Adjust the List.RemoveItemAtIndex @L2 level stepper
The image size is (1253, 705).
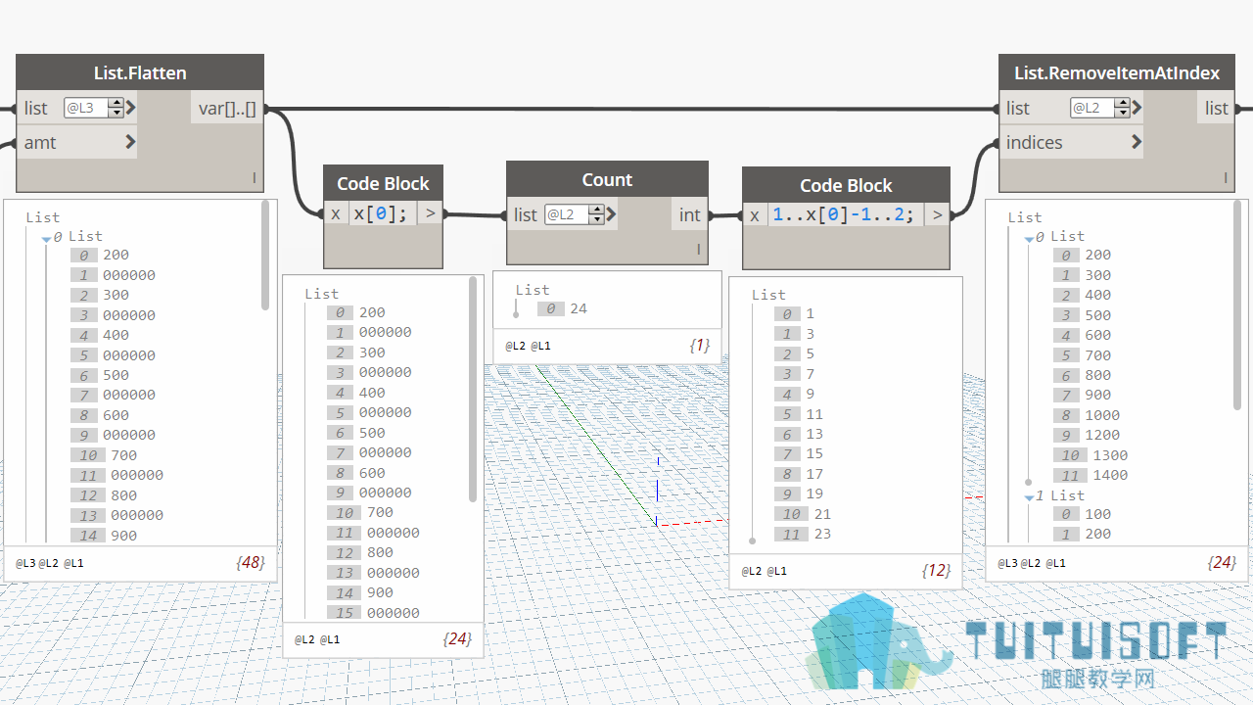click(x=1122, y=108)
